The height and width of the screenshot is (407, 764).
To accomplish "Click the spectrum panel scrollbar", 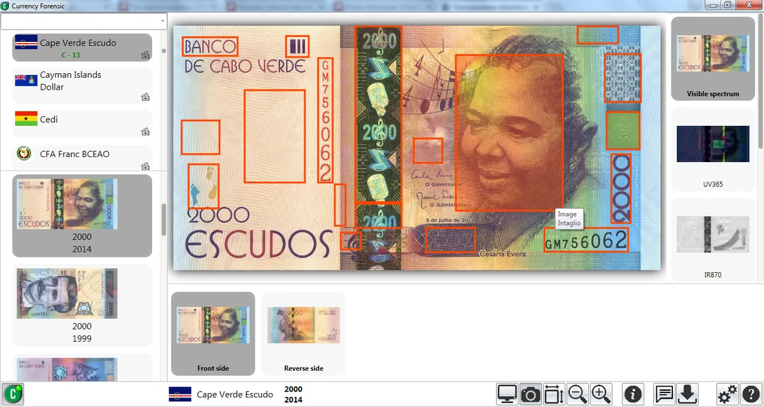I will click(x=761, y=83).
